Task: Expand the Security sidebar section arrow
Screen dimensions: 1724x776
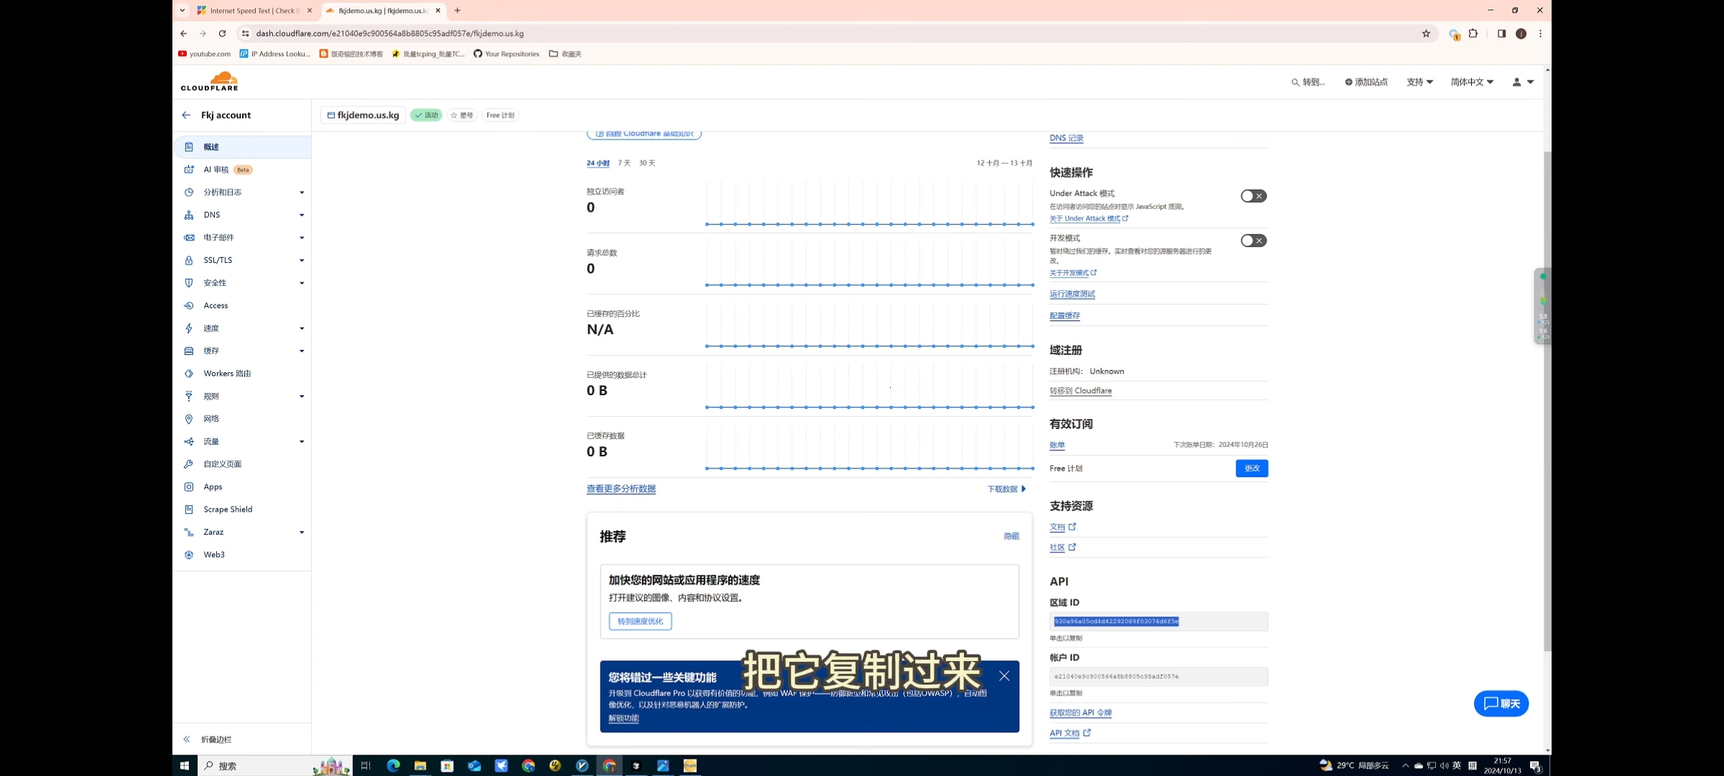Action: pyautogui.click(x=302, y=283)
